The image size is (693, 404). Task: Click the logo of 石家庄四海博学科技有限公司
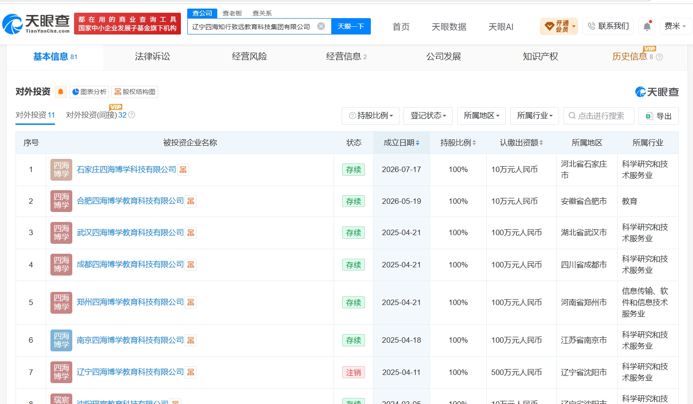pos(61,170)
